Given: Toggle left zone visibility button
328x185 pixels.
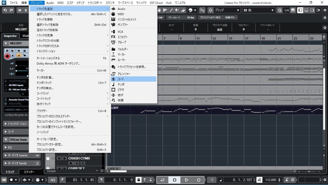Looking at the screenshot, I should [x=300, y=10].
